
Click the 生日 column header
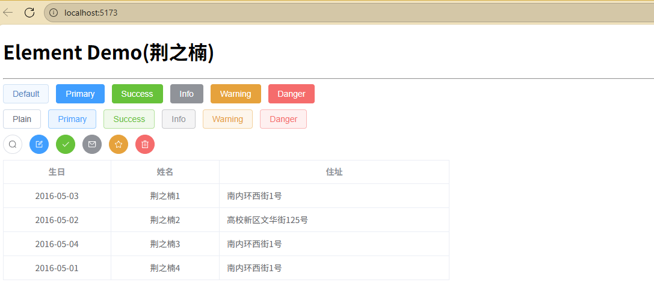tap(57, 172)
